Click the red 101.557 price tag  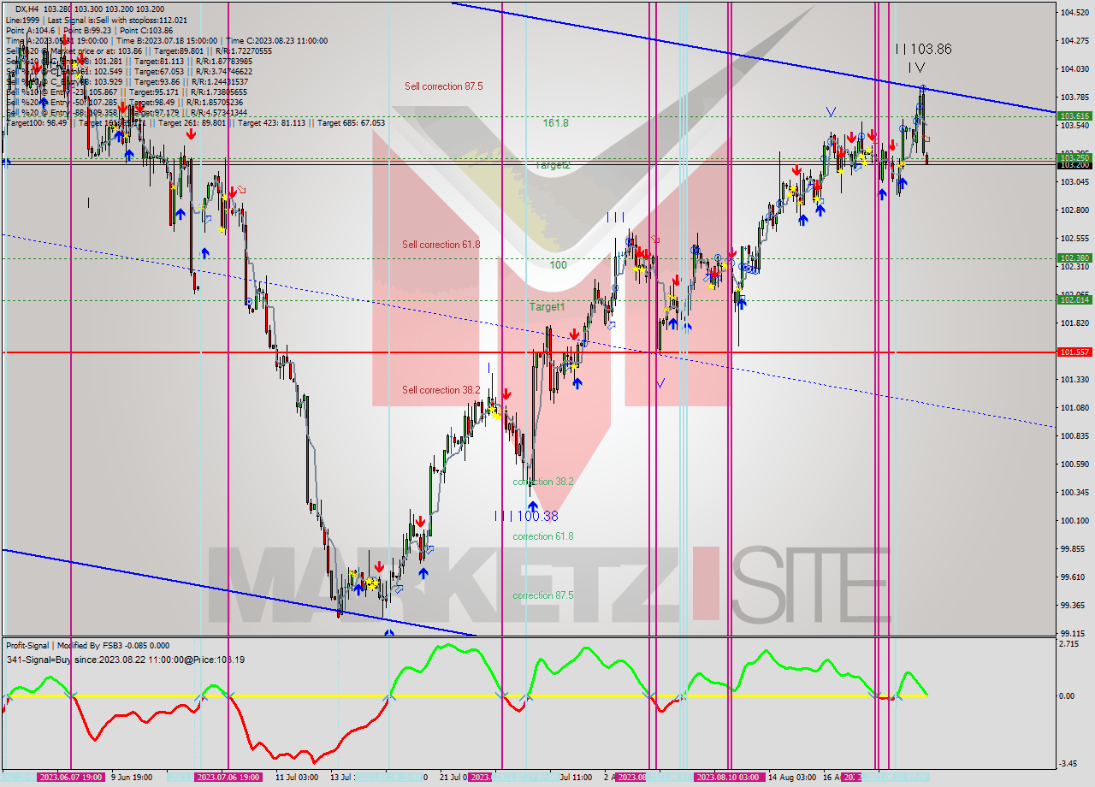pos(1074,352)
